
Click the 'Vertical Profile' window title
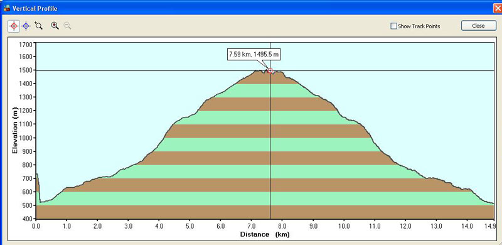35,8
